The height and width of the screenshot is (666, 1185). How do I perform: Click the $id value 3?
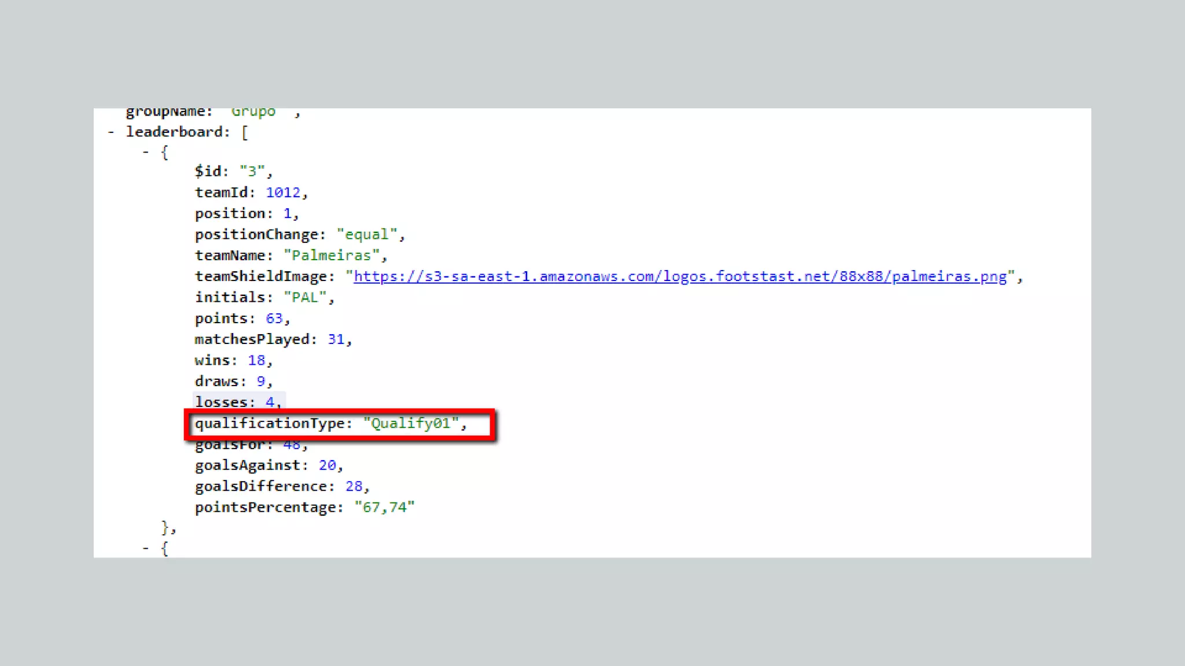pyautogui.click(x=252, y=171)
